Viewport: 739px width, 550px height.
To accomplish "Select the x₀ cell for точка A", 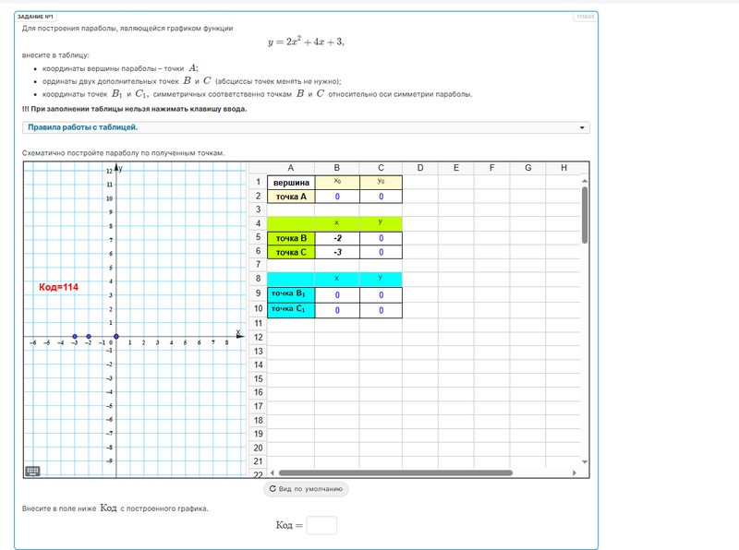I will [337, 197].
